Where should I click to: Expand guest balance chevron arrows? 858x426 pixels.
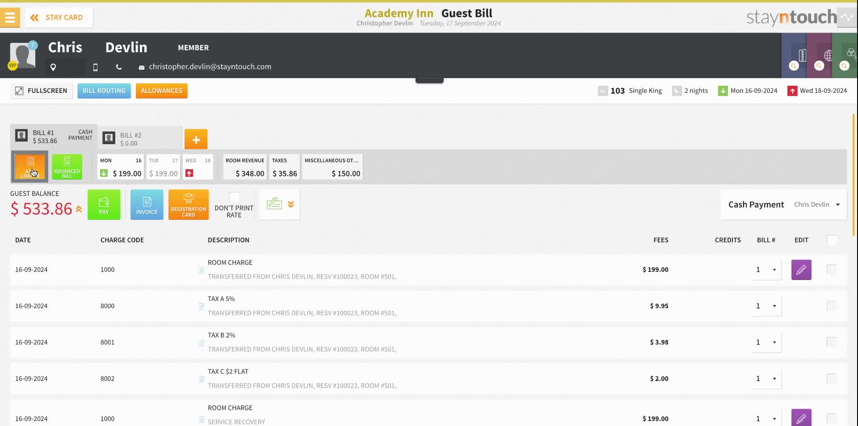tap(79, 209)
